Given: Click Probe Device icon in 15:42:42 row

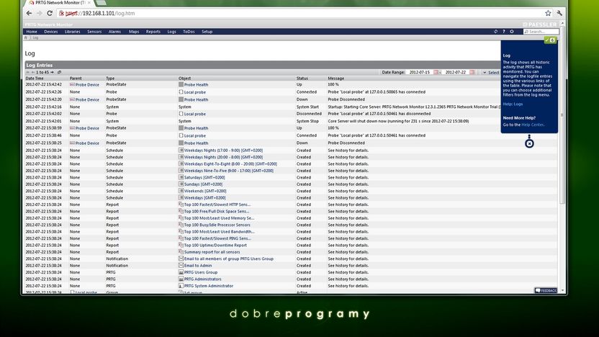Looking at the screenshot, I should click(x=72, y=84).
